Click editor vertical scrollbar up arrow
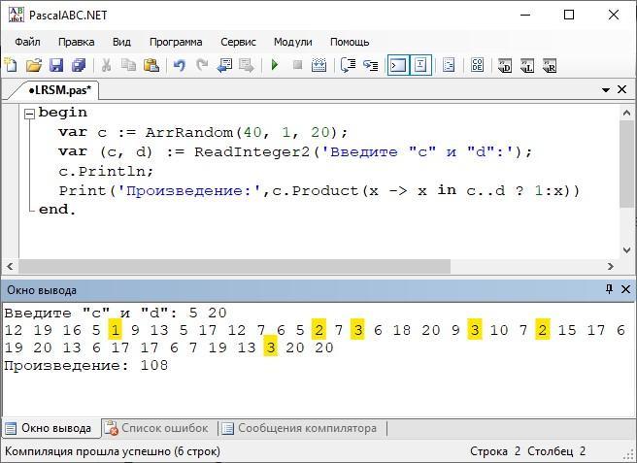 point(626,113)
